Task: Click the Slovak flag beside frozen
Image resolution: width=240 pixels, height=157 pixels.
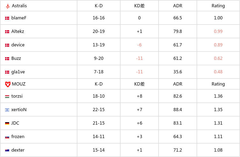Action: click(7, 137)
